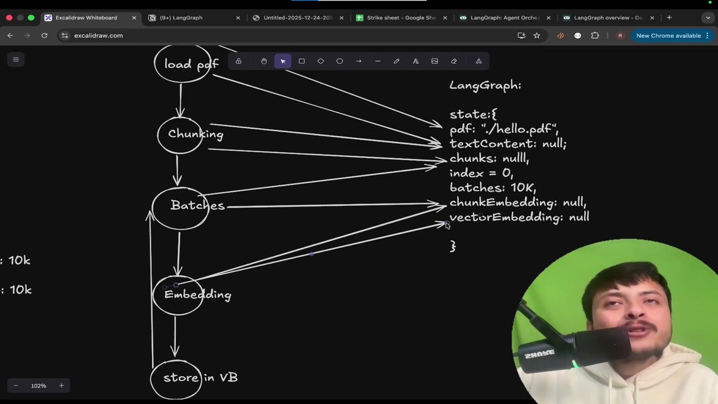Open Chrome's tab search chevron
Screen dimensions: 718x404
tap(708, 17)
